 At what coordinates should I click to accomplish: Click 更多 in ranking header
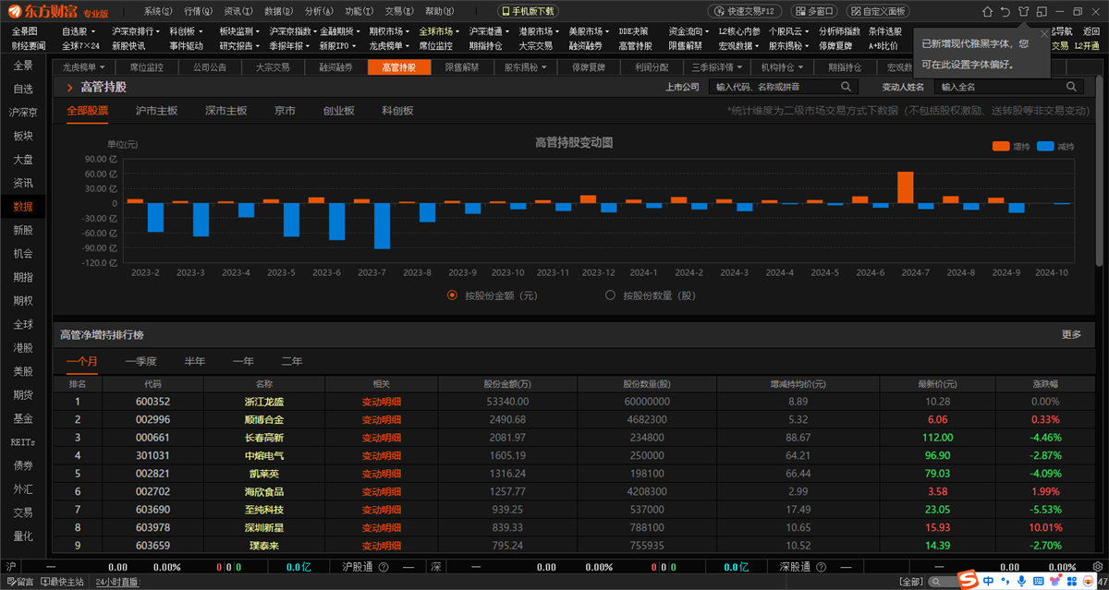1071,334
